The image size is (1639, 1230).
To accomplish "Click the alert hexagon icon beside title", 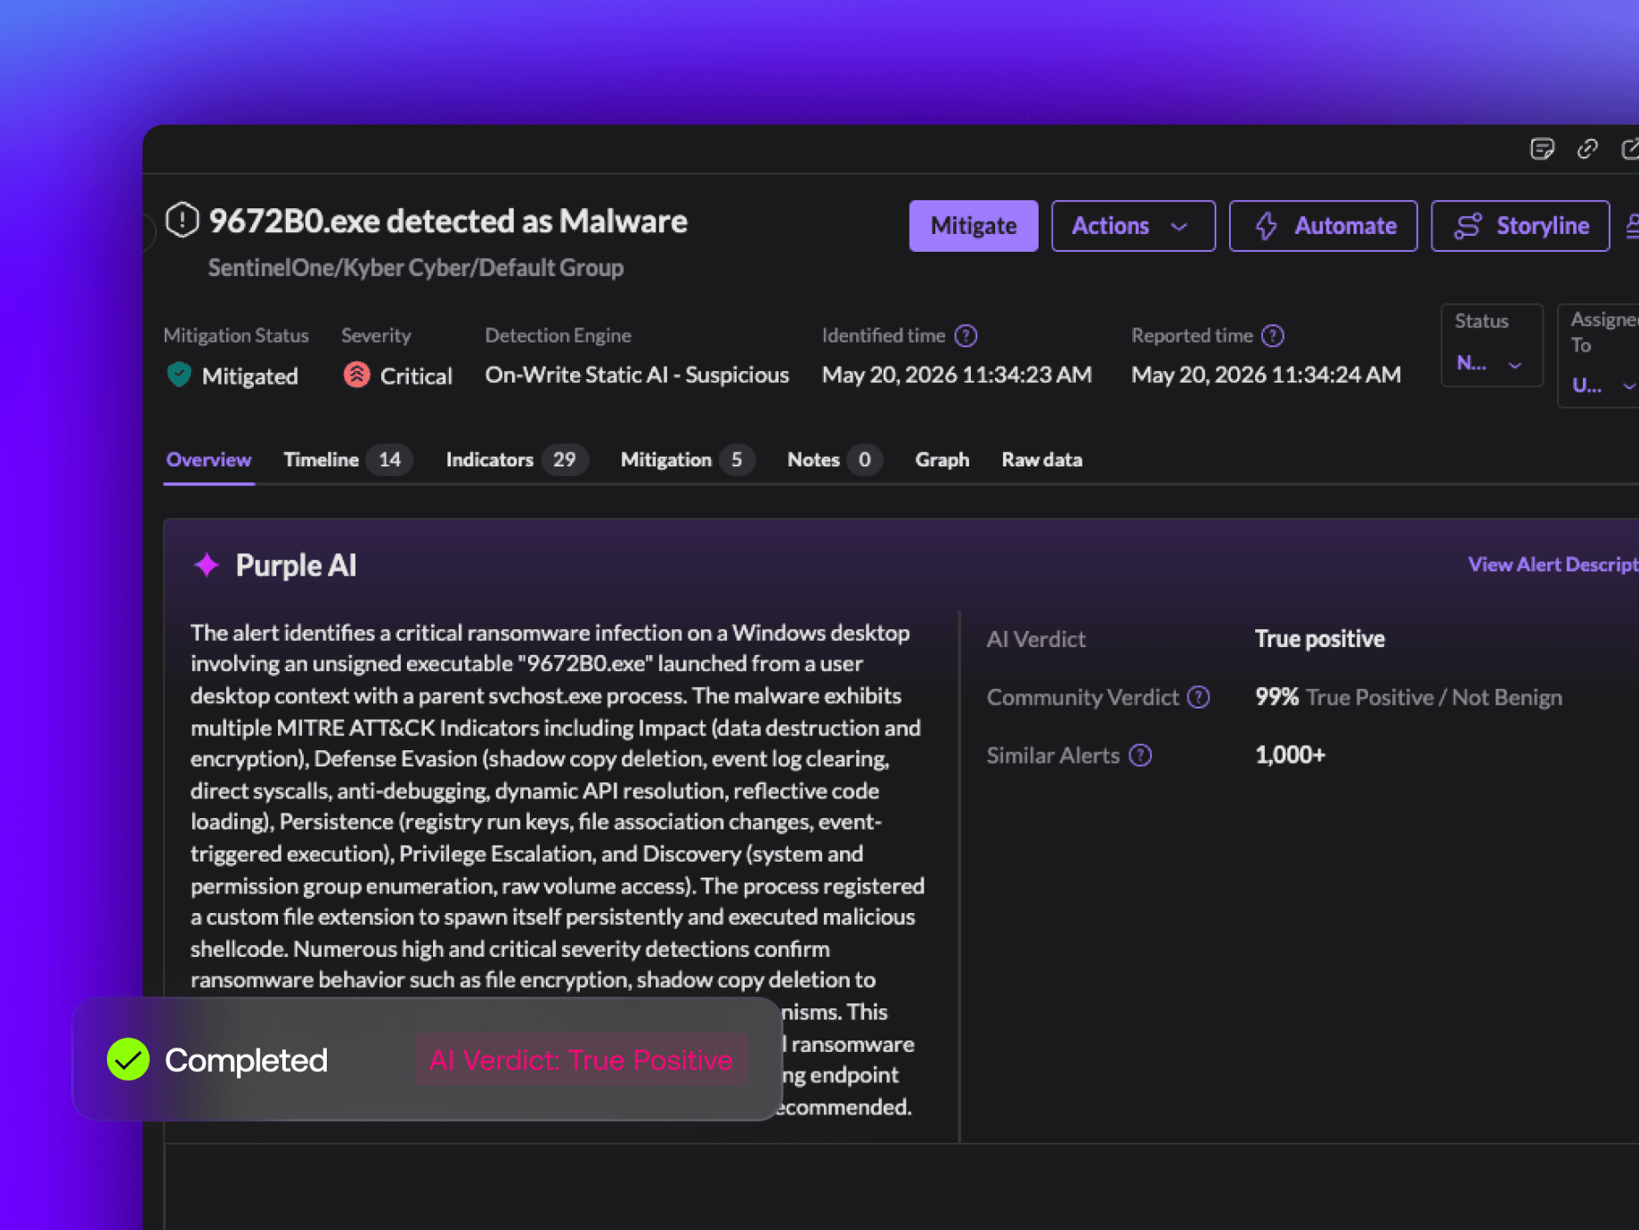I will coord(182,220).
